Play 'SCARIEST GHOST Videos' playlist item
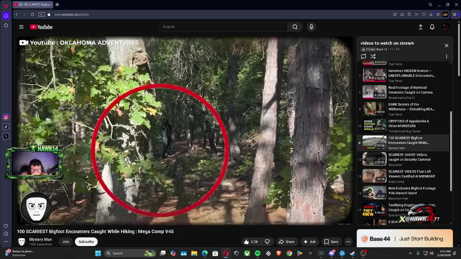The width and height of the screenshot is (461, 259). click(403, 159)
